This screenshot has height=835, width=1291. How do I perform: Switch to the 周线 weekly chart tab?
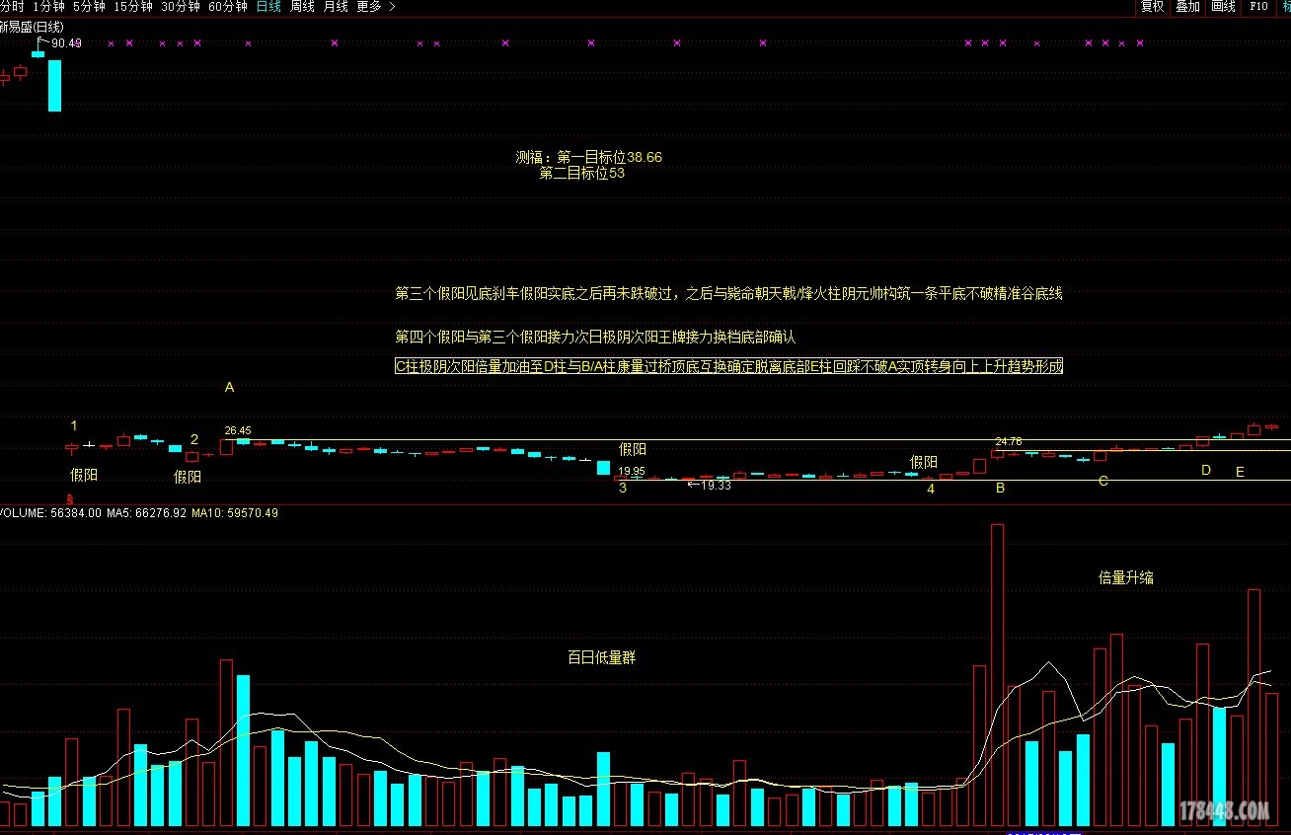302,6
